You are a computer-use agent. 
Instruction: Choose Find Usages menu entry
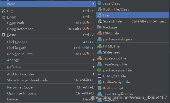[x=48, y=42]
